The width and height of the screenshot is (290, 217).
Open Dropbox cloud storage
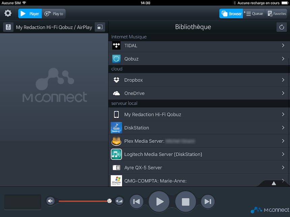199,80
